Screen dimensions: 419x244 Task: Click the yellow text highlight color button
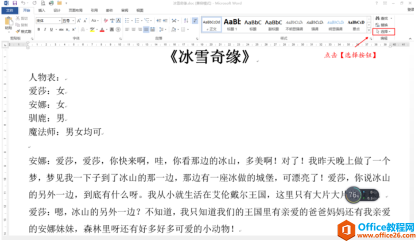[92, 29]
